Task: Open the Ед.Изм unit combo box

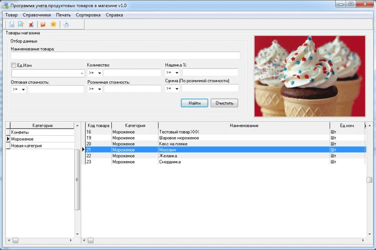Action: click(x=82, y=73)
